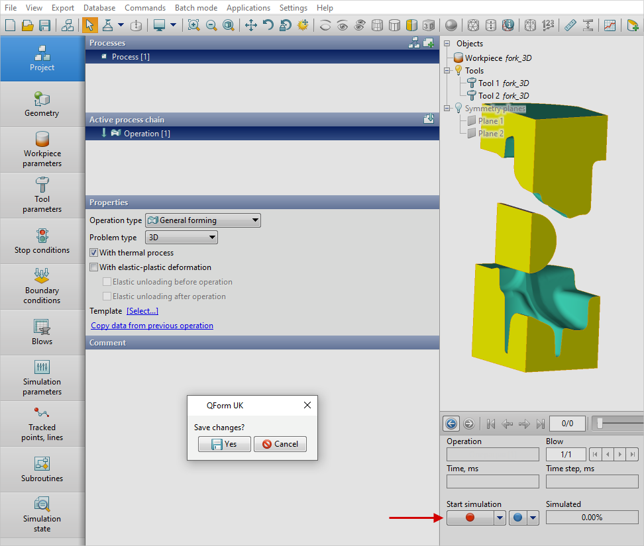The height and width of the screenshot is (546, 644).
Task: Uncheck With thermal process checkbox
Action: (94, 253)
